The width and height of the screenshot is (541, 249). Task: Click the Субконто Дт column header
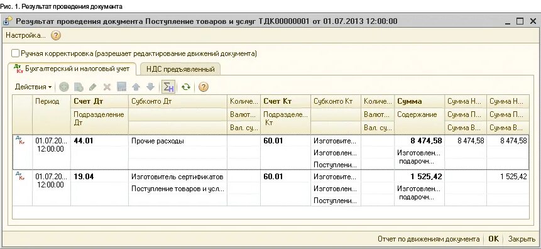tap(178, 101)
